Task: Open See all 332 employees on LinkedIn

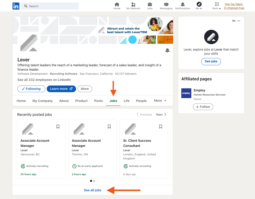Action: [44, 80]
